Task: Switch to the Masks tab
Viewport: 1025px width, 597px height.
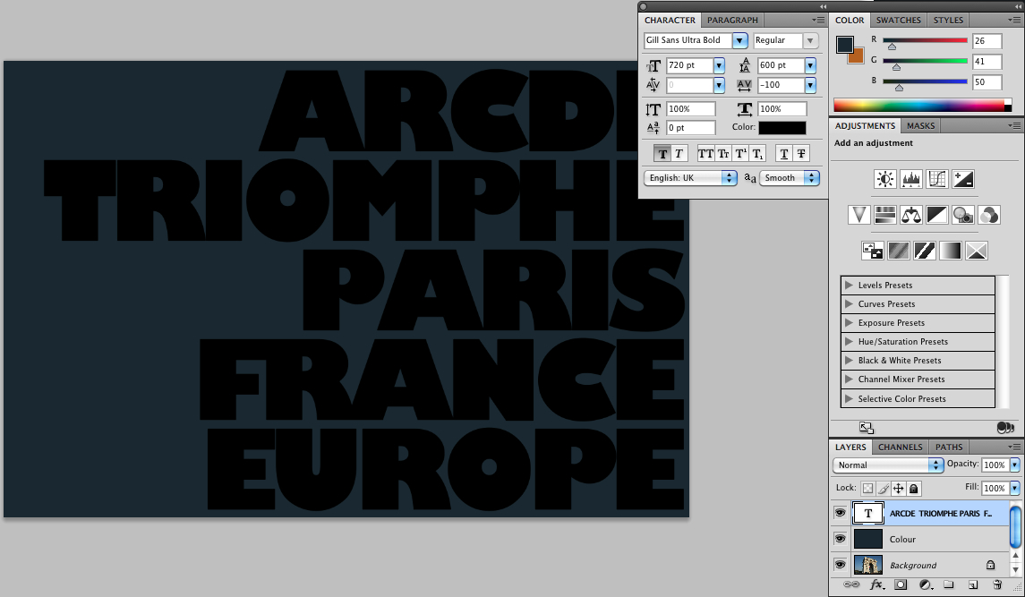Action: [920, 125]
